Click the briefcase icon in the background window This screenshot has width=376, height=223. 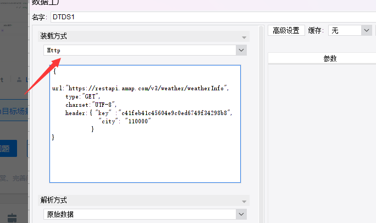12,217
